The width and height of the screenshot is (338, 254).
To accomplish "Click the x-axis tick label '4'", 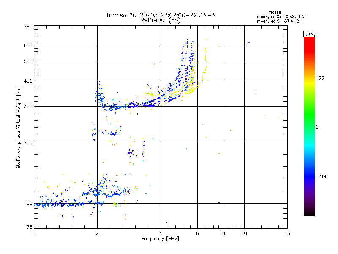I will coord(161,233).
